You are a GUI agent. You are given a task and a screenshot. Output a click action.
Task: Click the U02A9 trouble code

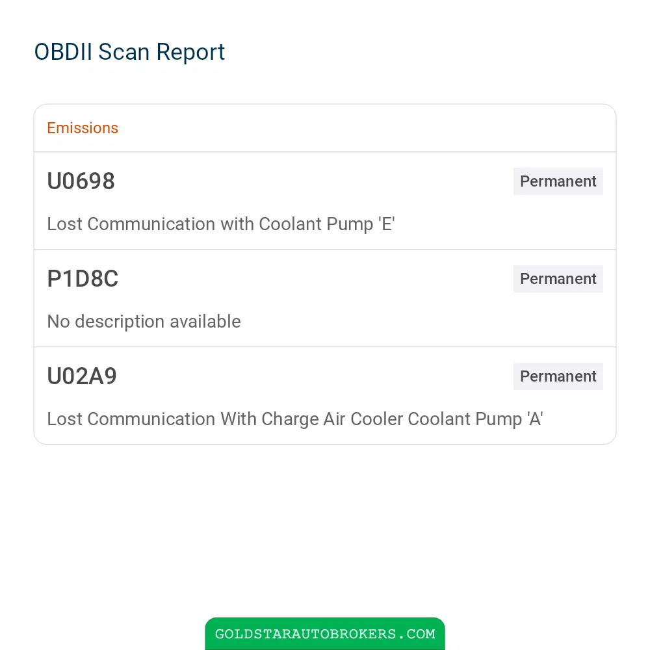[82, 376]
